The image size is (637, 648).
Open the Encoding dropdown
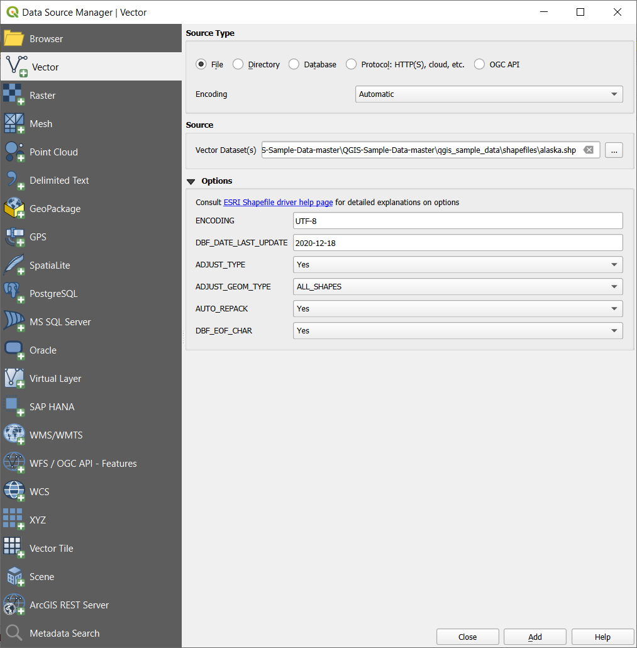pyautogui.click(x=489, y=94)
